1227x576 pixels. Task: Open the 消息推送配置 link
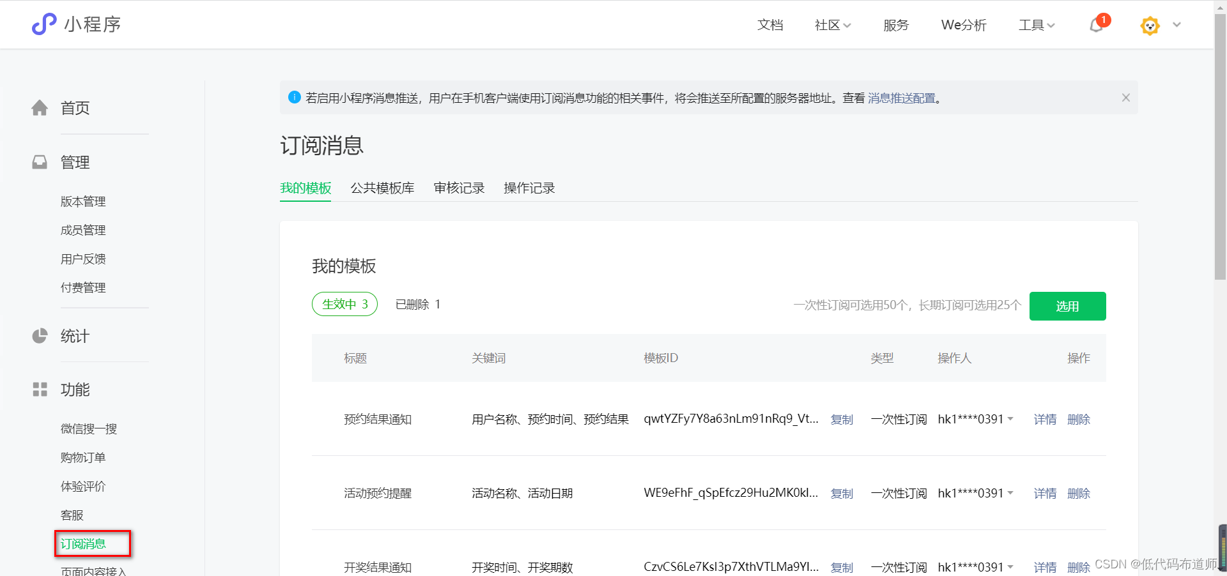click(x=901, y=98)
